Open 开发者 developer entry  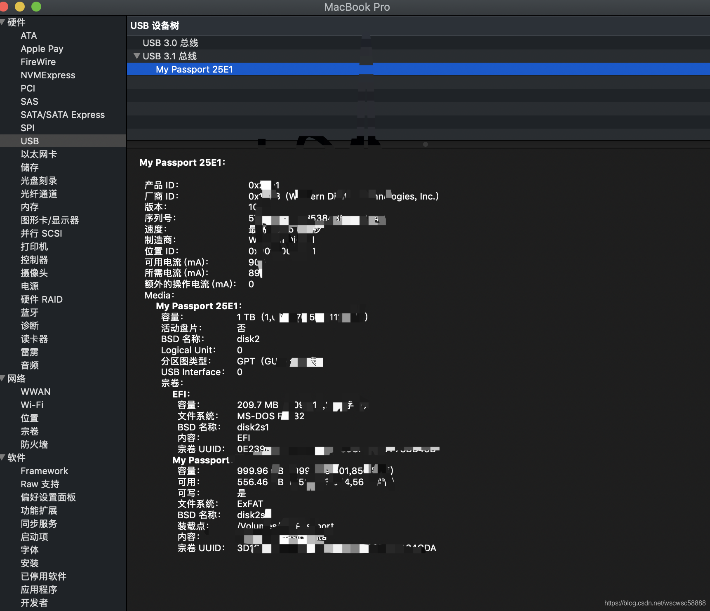[x=34, y=603]
